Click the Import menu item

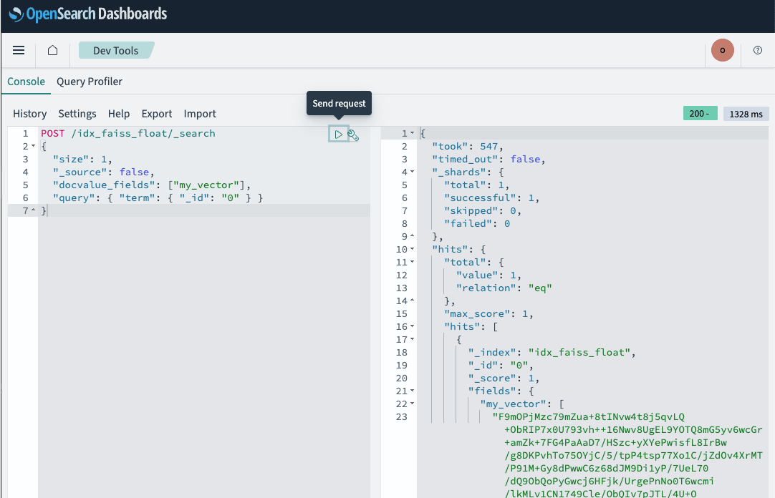click(200, 114)
